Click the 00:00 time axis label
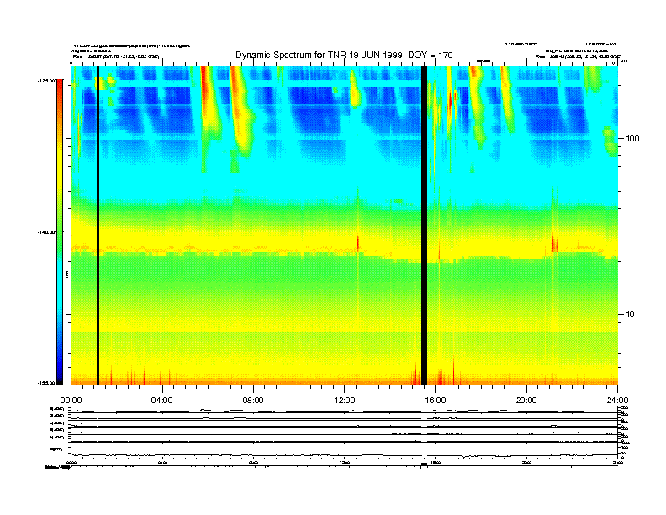Image resolution: width=666 pixels, height=515 pixels. pyautogui.click(x=71, y=401)
